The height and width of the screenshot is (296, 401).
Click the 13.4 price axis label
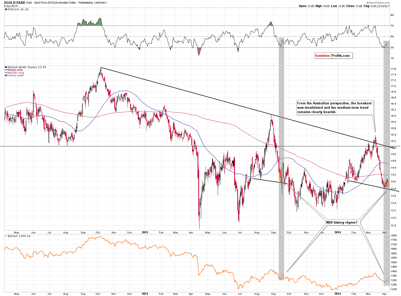[393, 203]
